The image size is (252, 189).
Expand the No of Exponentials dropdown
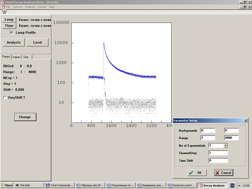click(225, 145)
